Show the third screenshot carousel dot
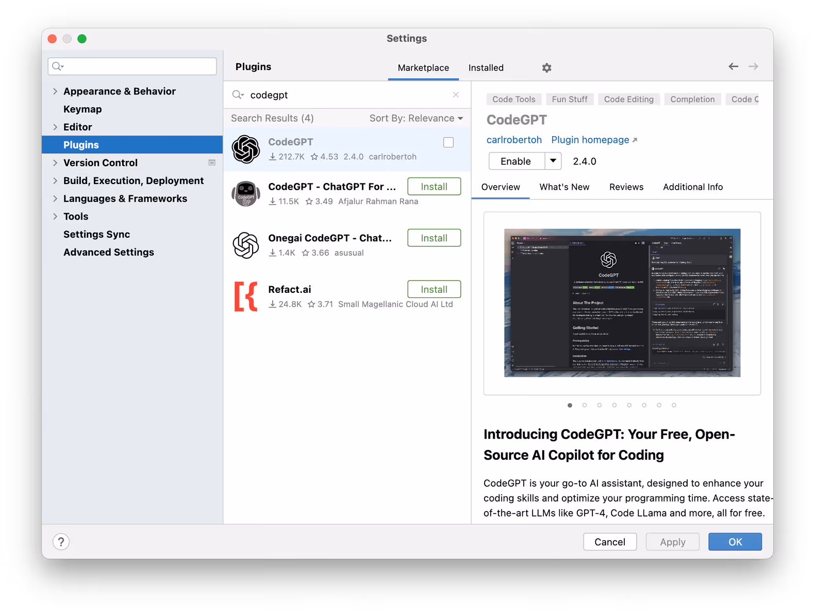 pos(600,405)
